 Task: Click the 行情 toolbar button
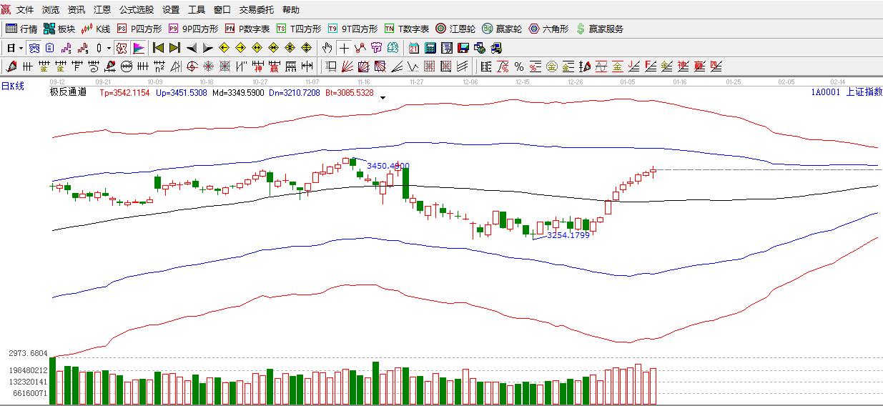click(x=21, y=29)
